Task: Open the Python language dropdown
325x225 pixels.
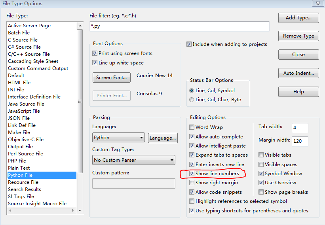Action: coord(118,138)
